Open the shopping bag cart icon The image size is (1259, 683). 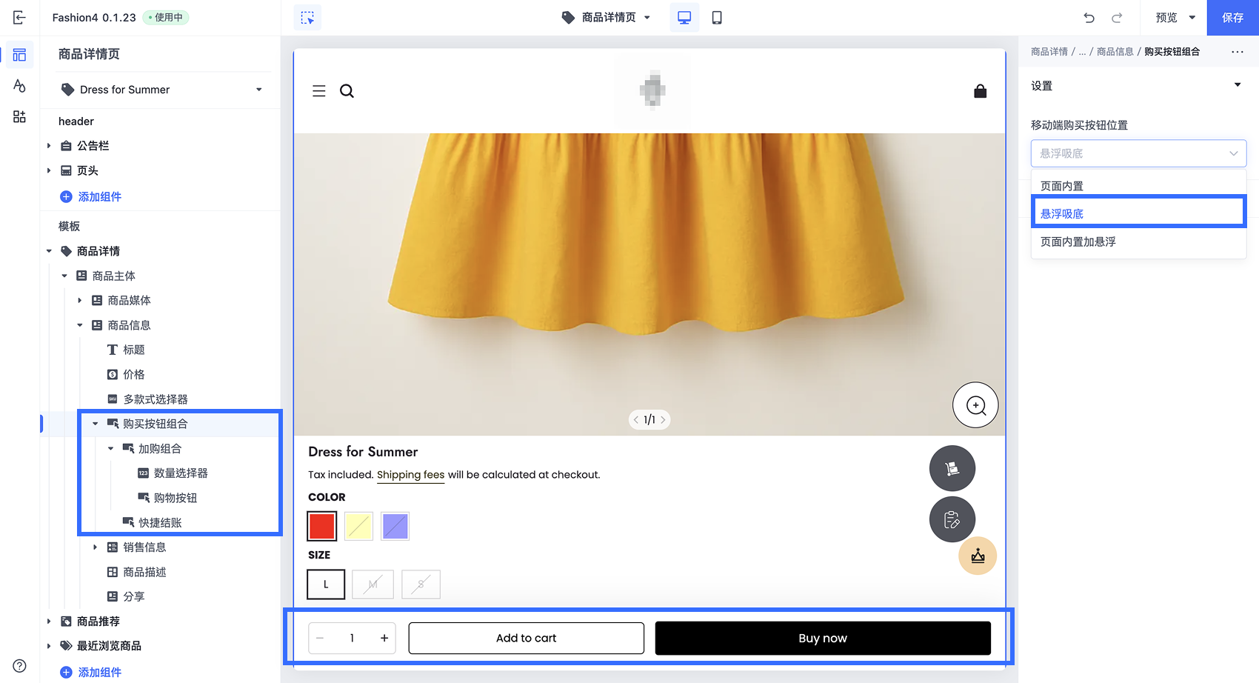pyautogui.click(x=980, y=91)
